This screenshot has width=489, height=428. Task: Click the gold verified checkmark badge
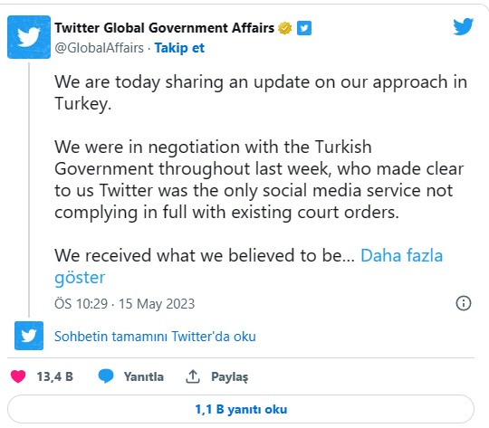tap(284, 28)
